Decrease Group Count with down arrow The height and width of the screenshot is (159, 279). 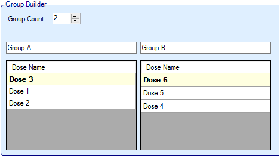coord(75,21)
